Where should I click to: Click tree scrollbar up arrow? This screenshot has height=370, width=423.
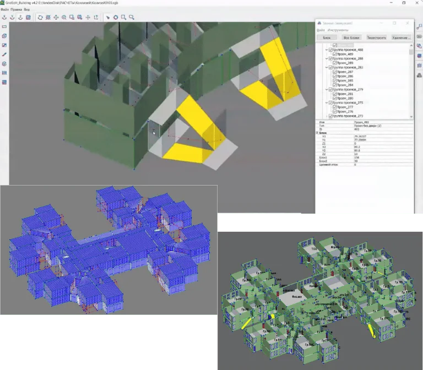tap(411, 46)
